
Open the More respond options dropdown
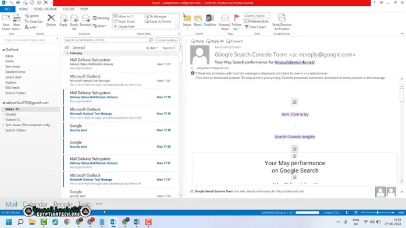(100, 26)
